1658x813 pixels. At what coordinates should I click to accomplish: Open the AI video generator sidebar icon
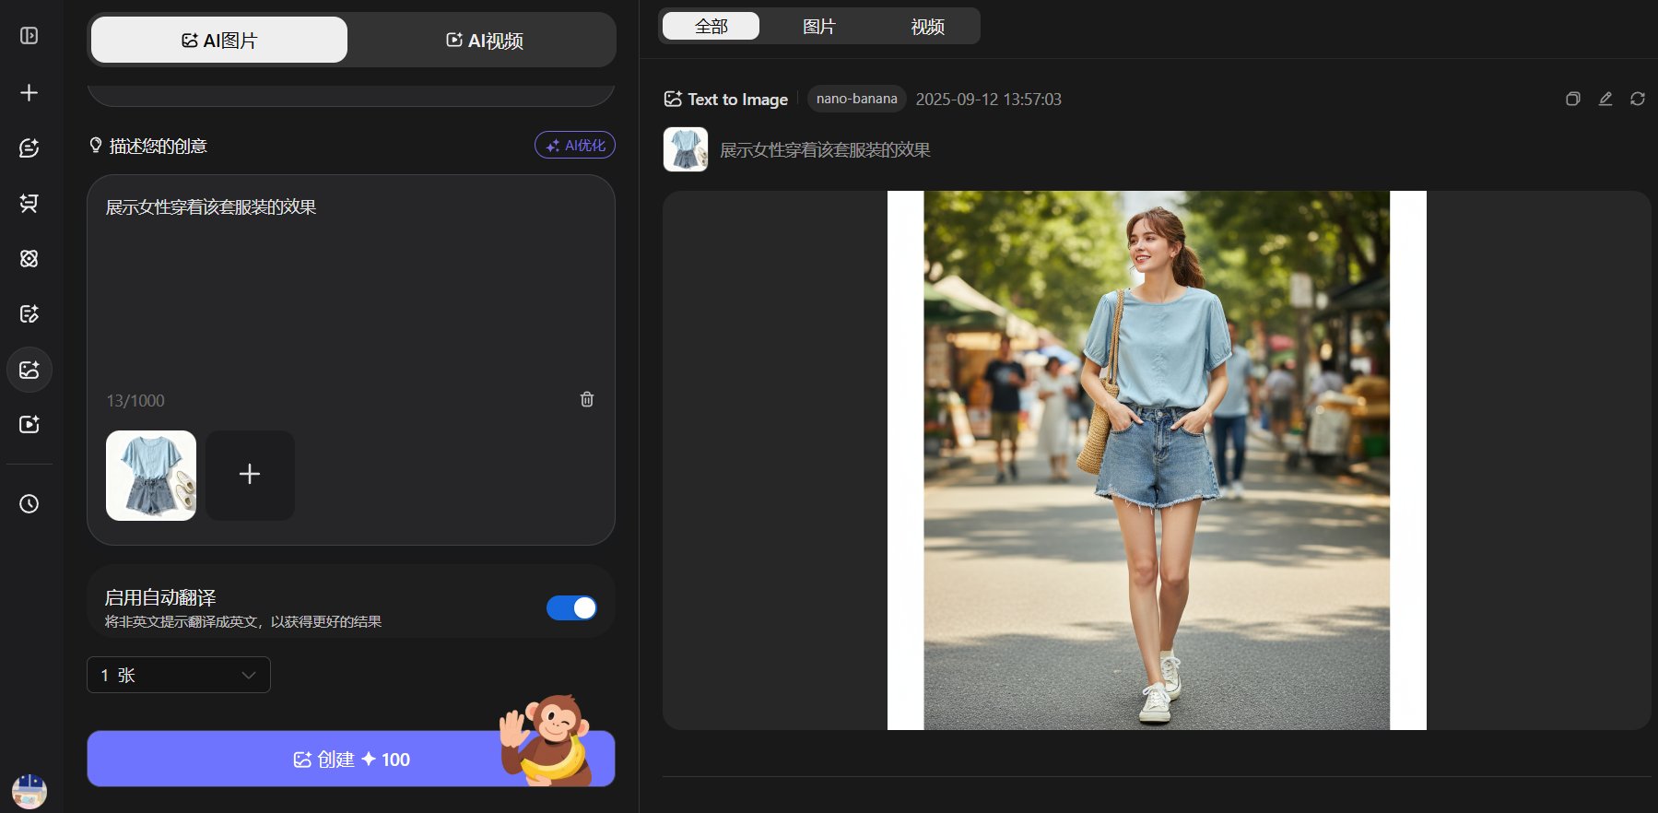[x=29, y=424]
